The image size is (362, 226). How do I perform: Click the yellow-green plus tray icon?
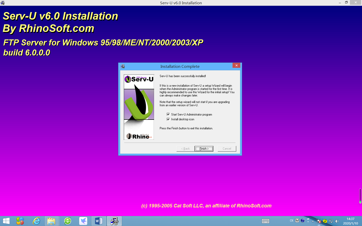[325, 221]
